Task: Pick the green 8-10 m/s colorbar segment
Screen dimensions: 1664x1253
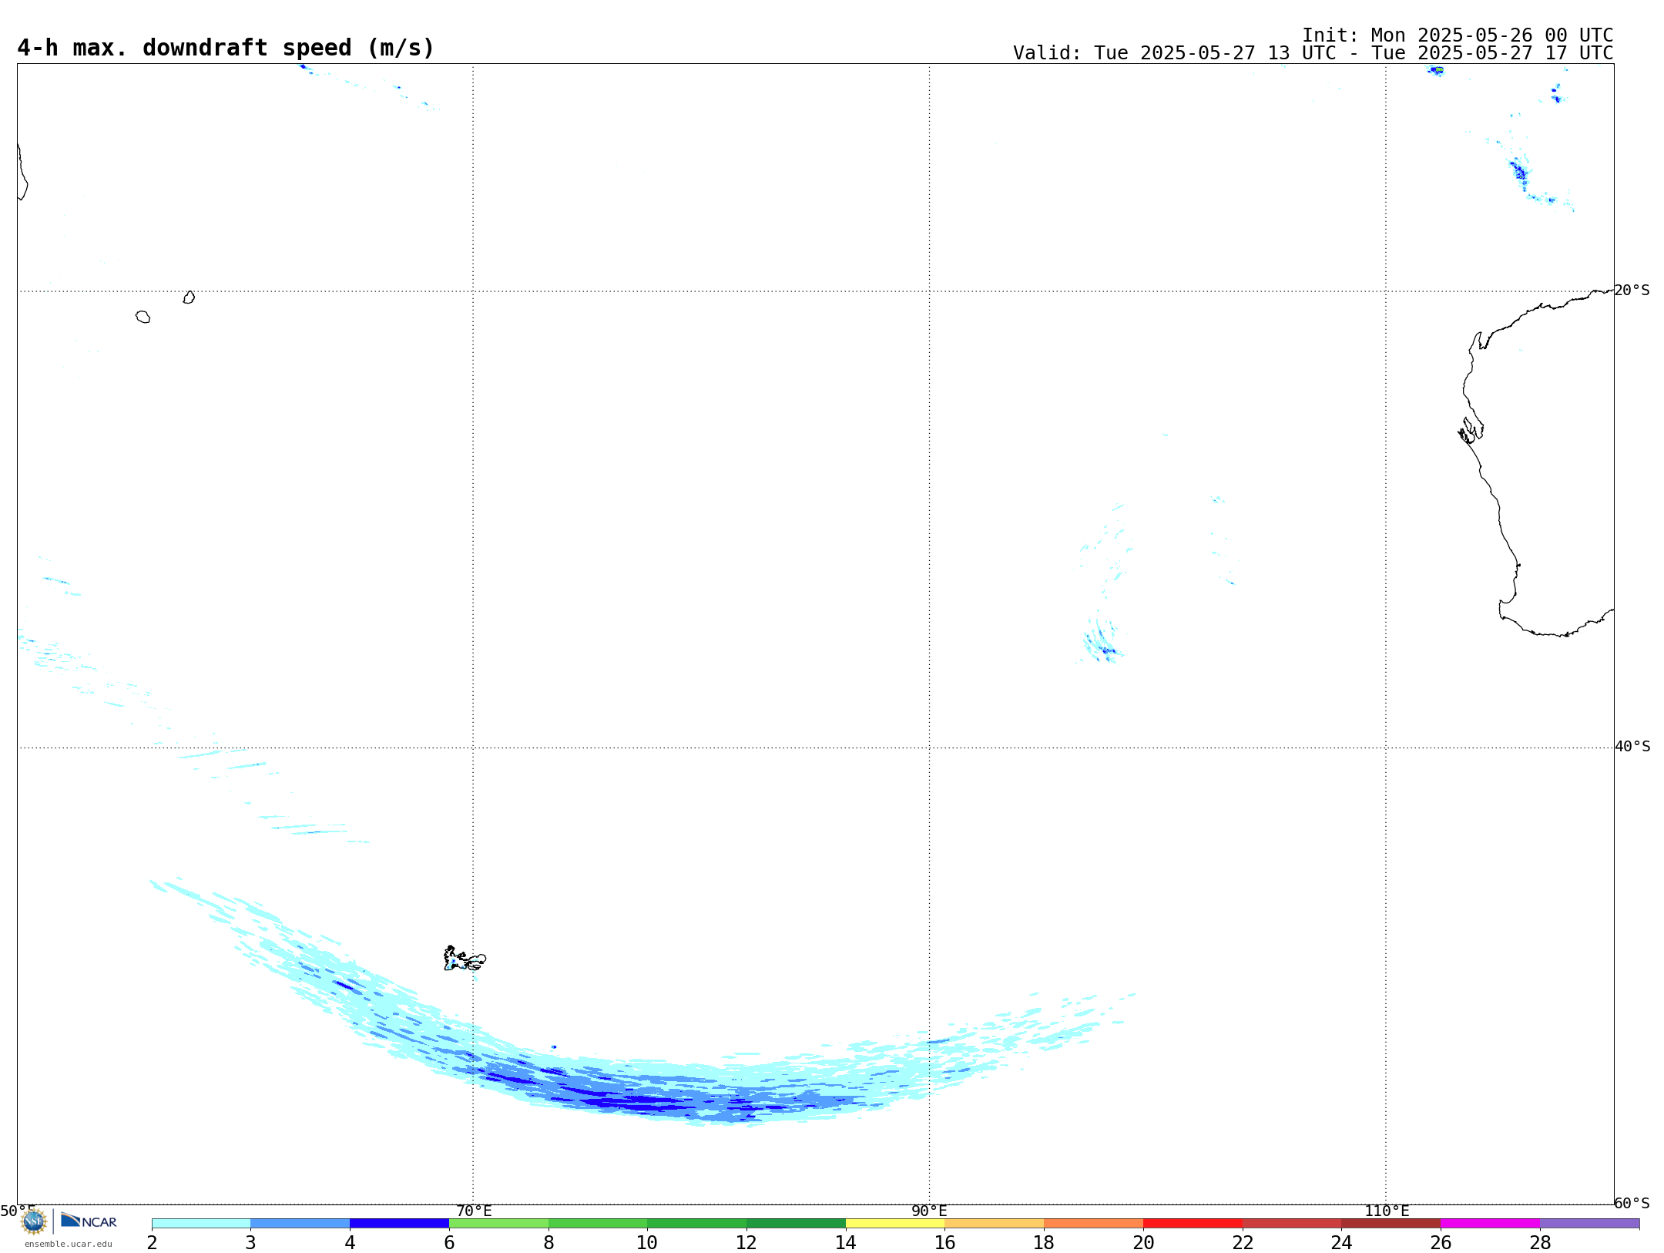Action: point(598,1224)
